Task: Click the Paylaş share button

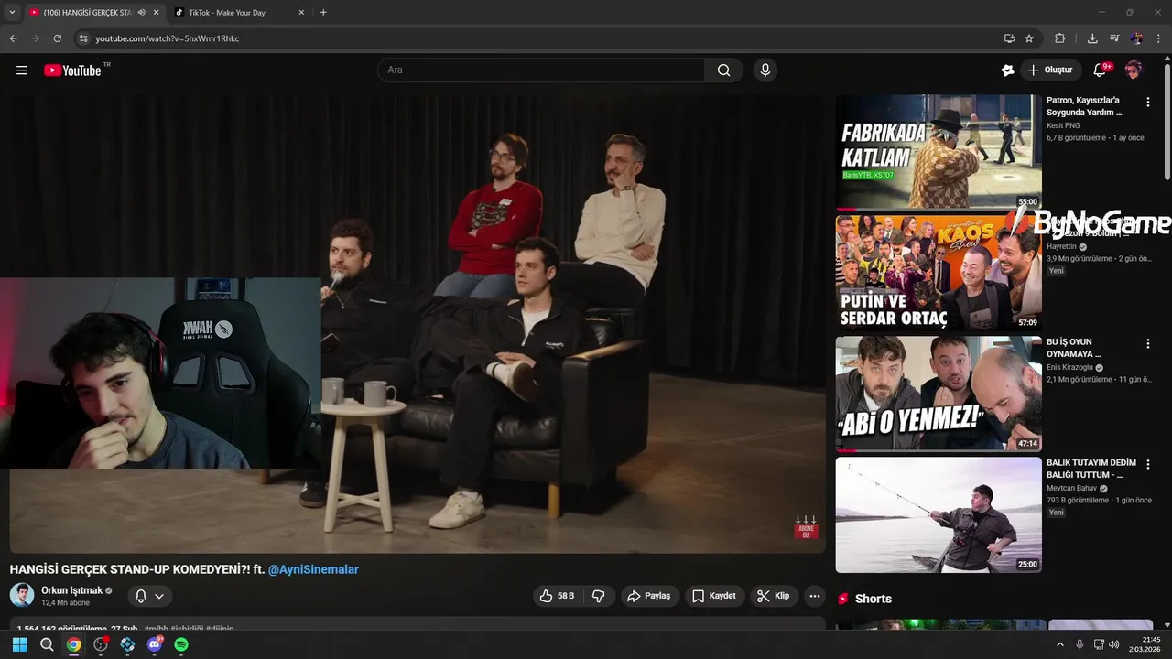Action: click(649, 596)
